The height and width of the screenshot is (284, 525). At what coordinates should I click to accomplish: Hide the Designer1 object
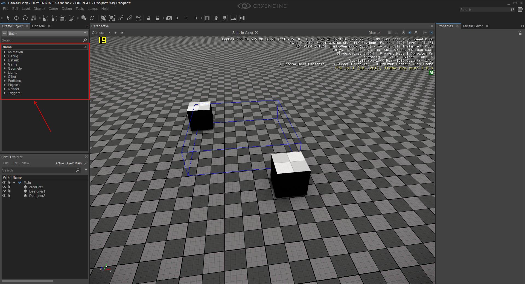pos(4,191)
